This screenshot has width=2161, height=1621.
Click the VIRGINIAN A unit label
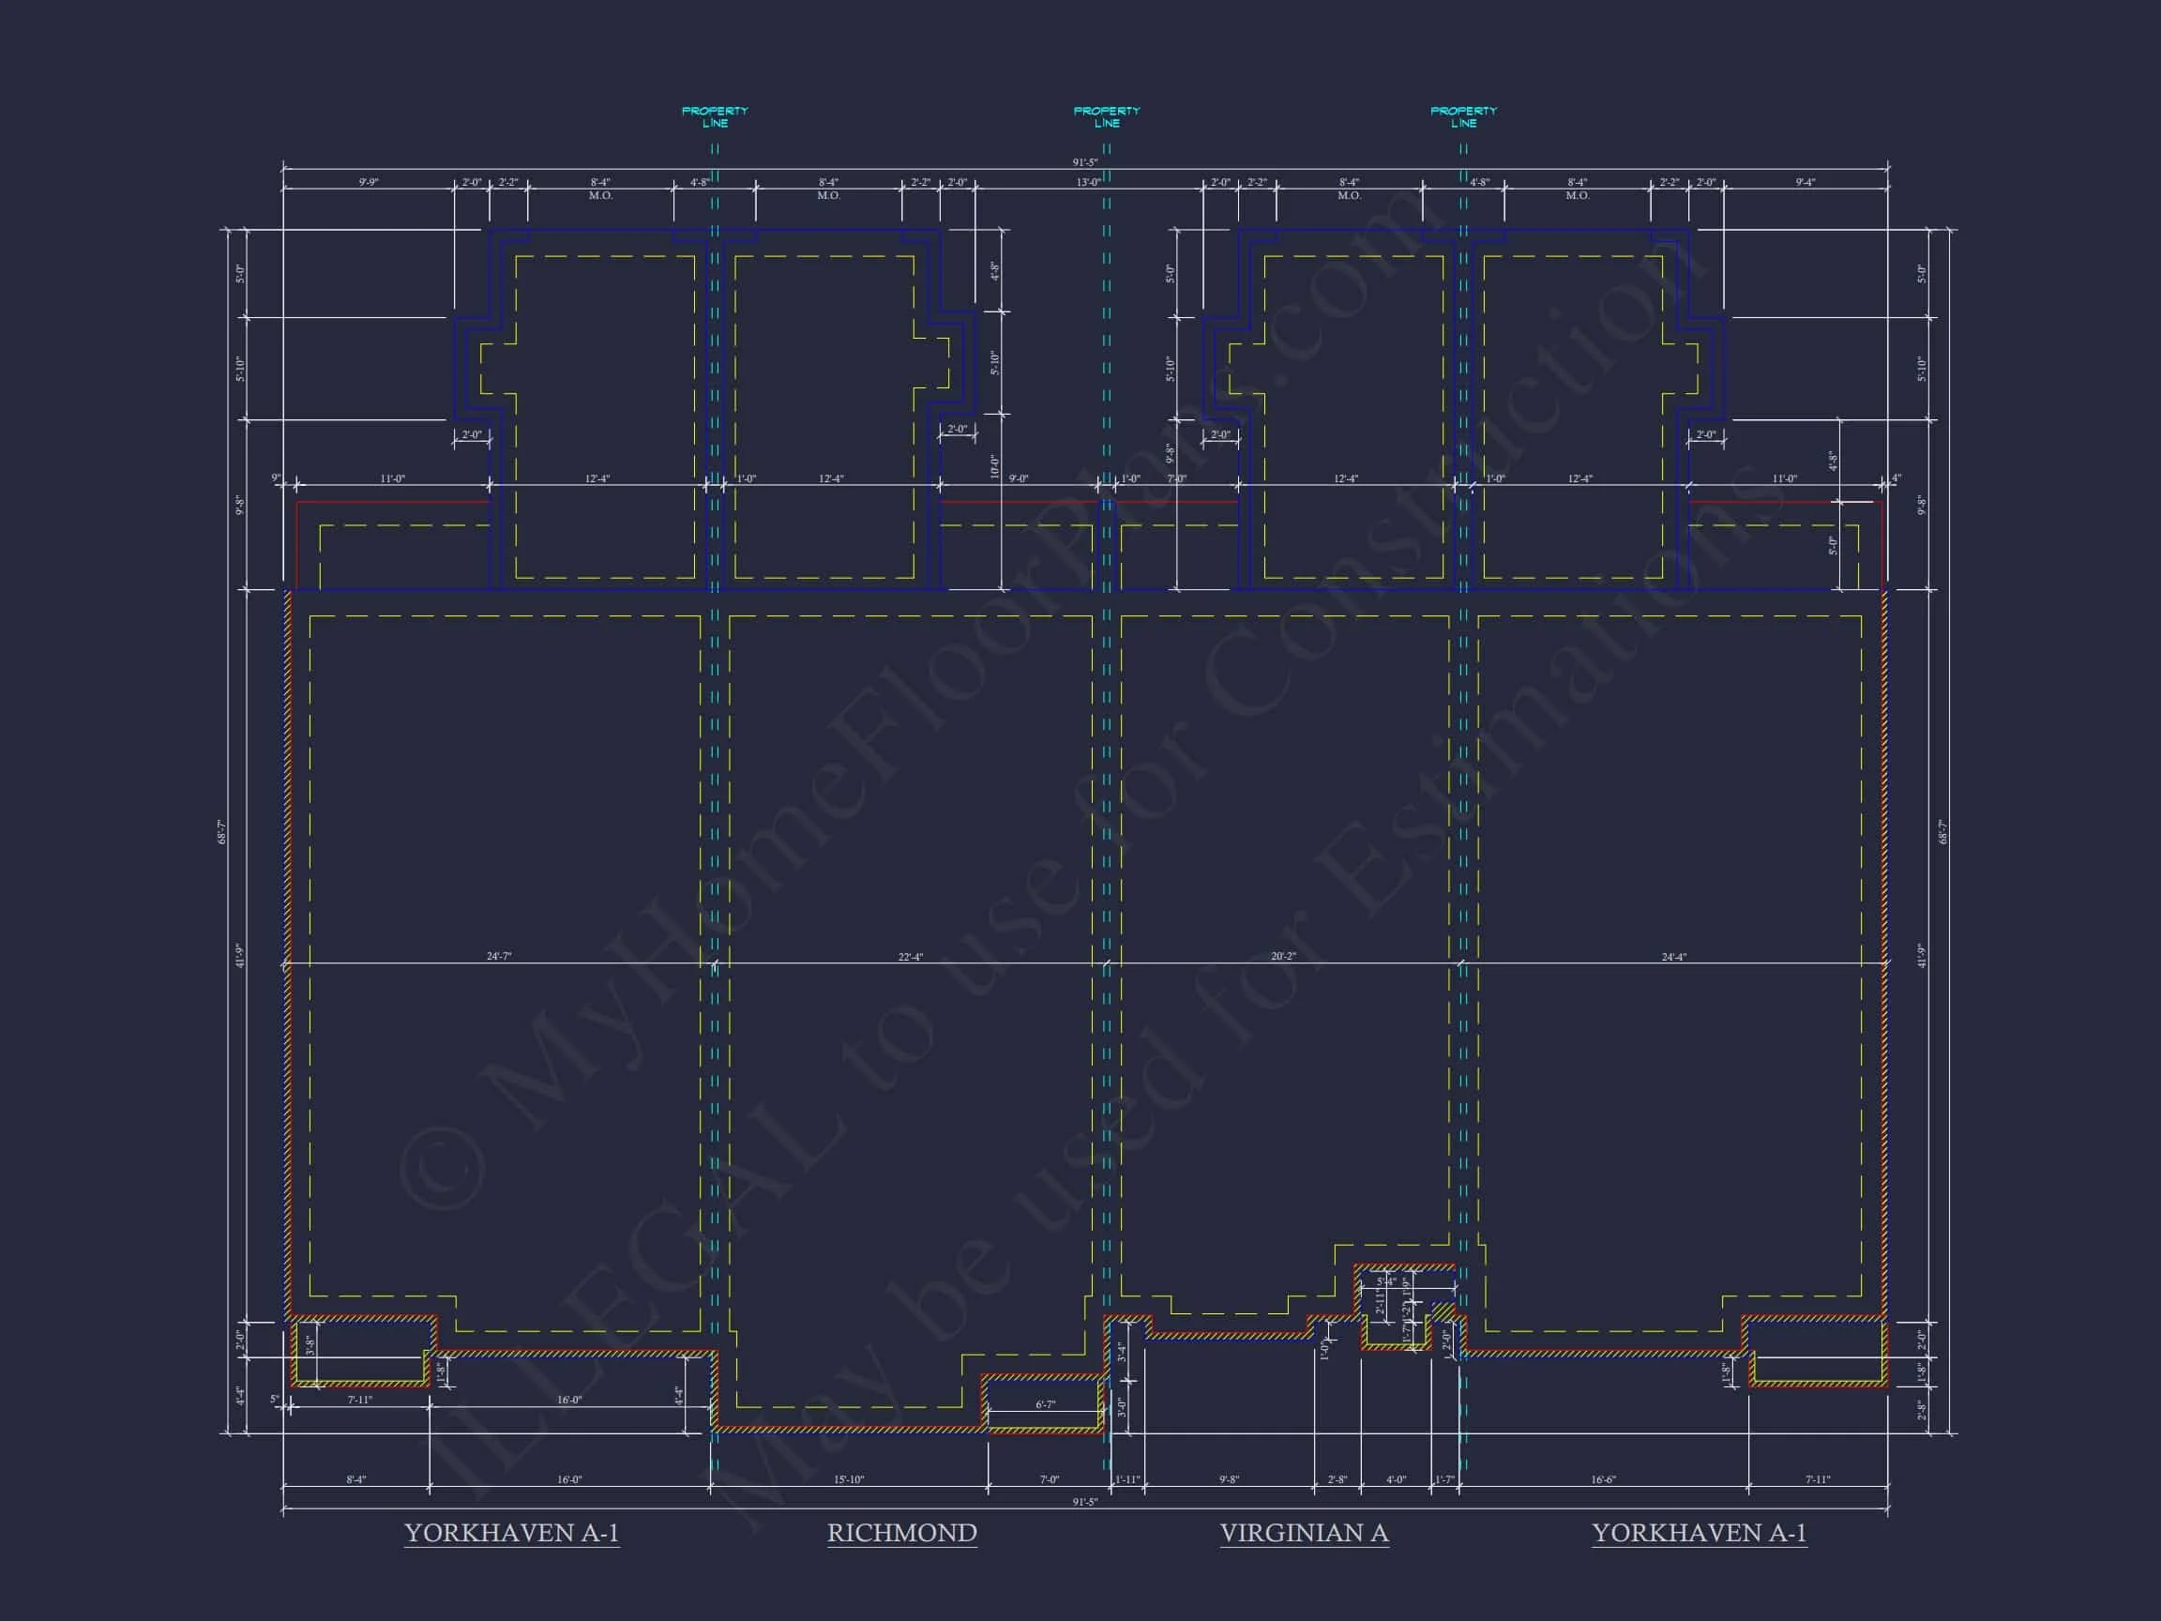(1303, 1532)
